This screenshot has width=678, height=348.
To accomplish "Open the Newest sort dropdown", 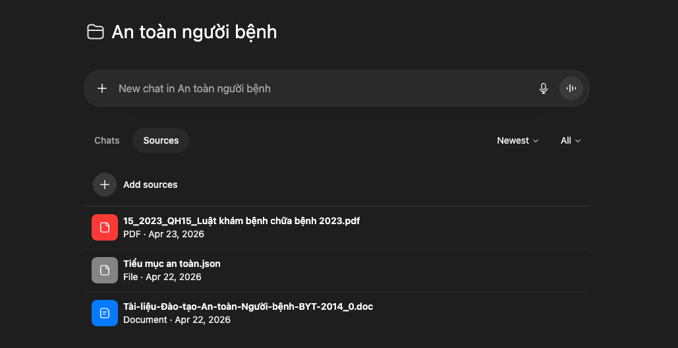I will [x=517, y=140].
